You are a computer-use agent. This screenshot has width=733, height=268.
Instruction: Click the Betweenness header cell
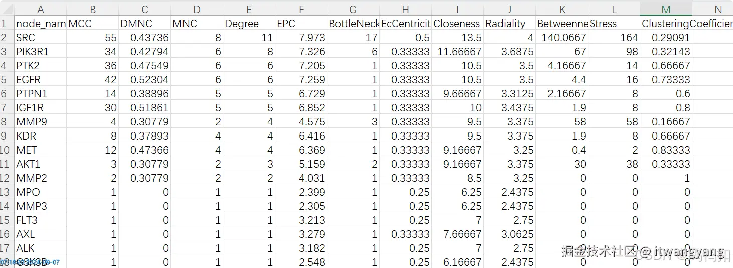[x=562, y=24]
